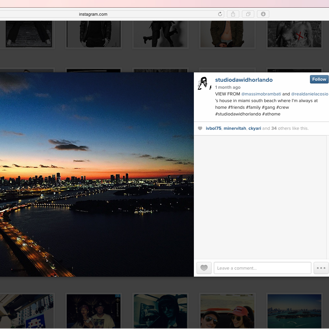
Task: Open the thumbnail of man in open jacket
Action: 227,34
